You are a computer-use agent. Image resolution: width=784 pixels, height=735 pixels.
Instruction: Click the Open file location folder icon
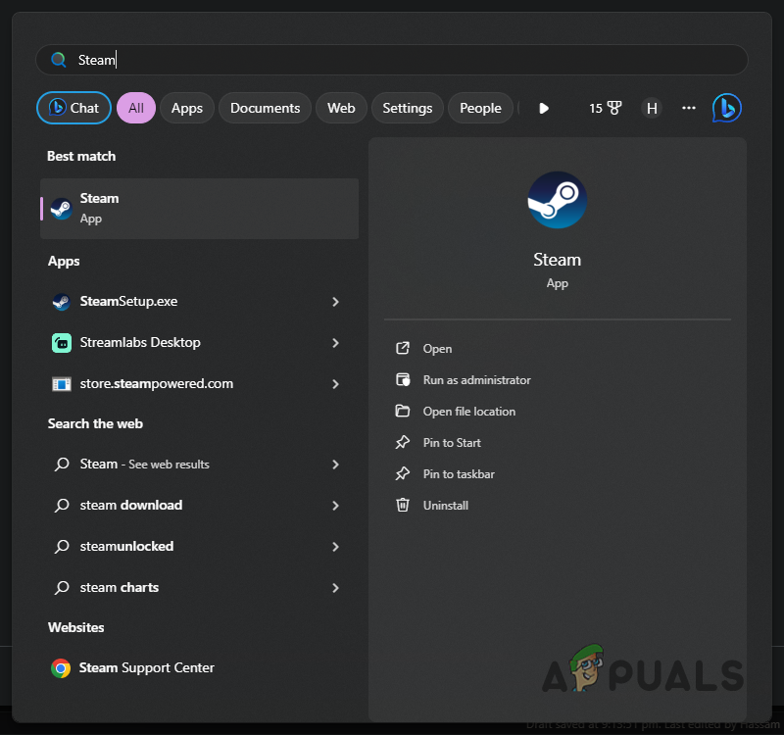tap(403, 411)
